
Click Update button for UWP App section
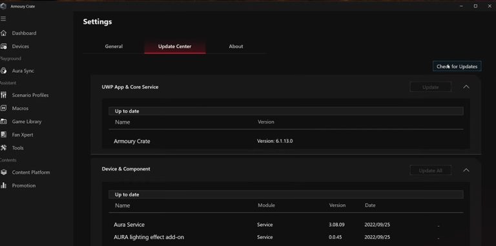tap(431, 87)
